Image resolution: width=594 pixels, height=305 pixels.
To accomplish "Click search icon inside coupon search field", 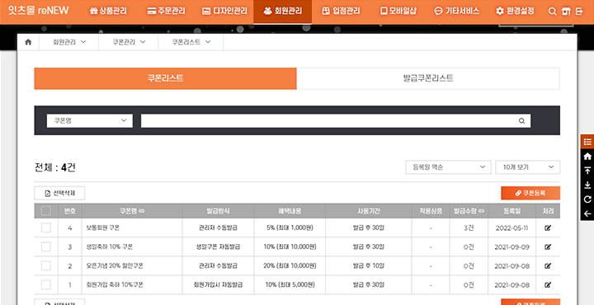I will pyautogui.click(x=521, y=121).
